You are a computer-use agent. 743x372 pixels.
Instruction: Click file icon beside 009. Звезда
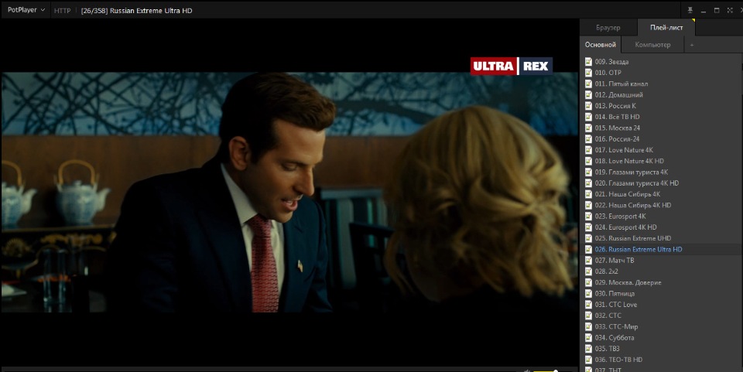[x=588, y=62]
